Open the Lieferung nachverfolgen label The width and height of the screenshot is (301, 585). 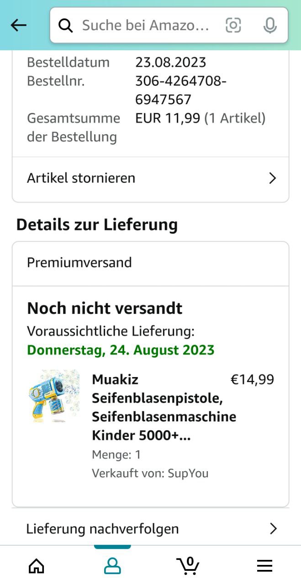point(102,529)
